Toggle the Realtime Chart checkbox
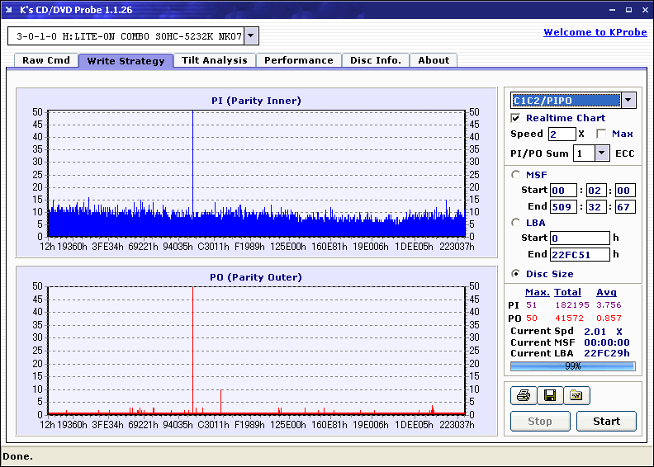Screen dimensions: 654x467 coord(516,118)
